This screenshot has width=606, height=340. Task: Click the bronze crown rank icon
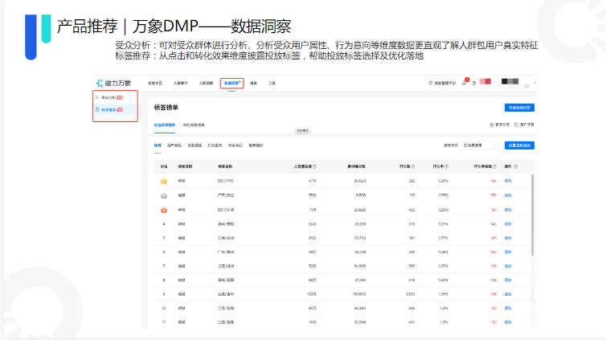pyautogui.click(x=164, y=210)
